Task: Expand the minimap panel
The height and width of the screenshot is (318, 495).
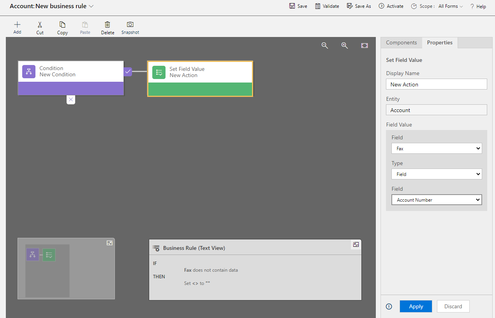Action: tap(109, 242)
